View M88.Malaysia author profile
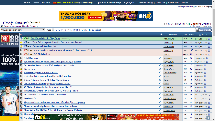This screenshot has width=215, height=121. pos(170,39)
